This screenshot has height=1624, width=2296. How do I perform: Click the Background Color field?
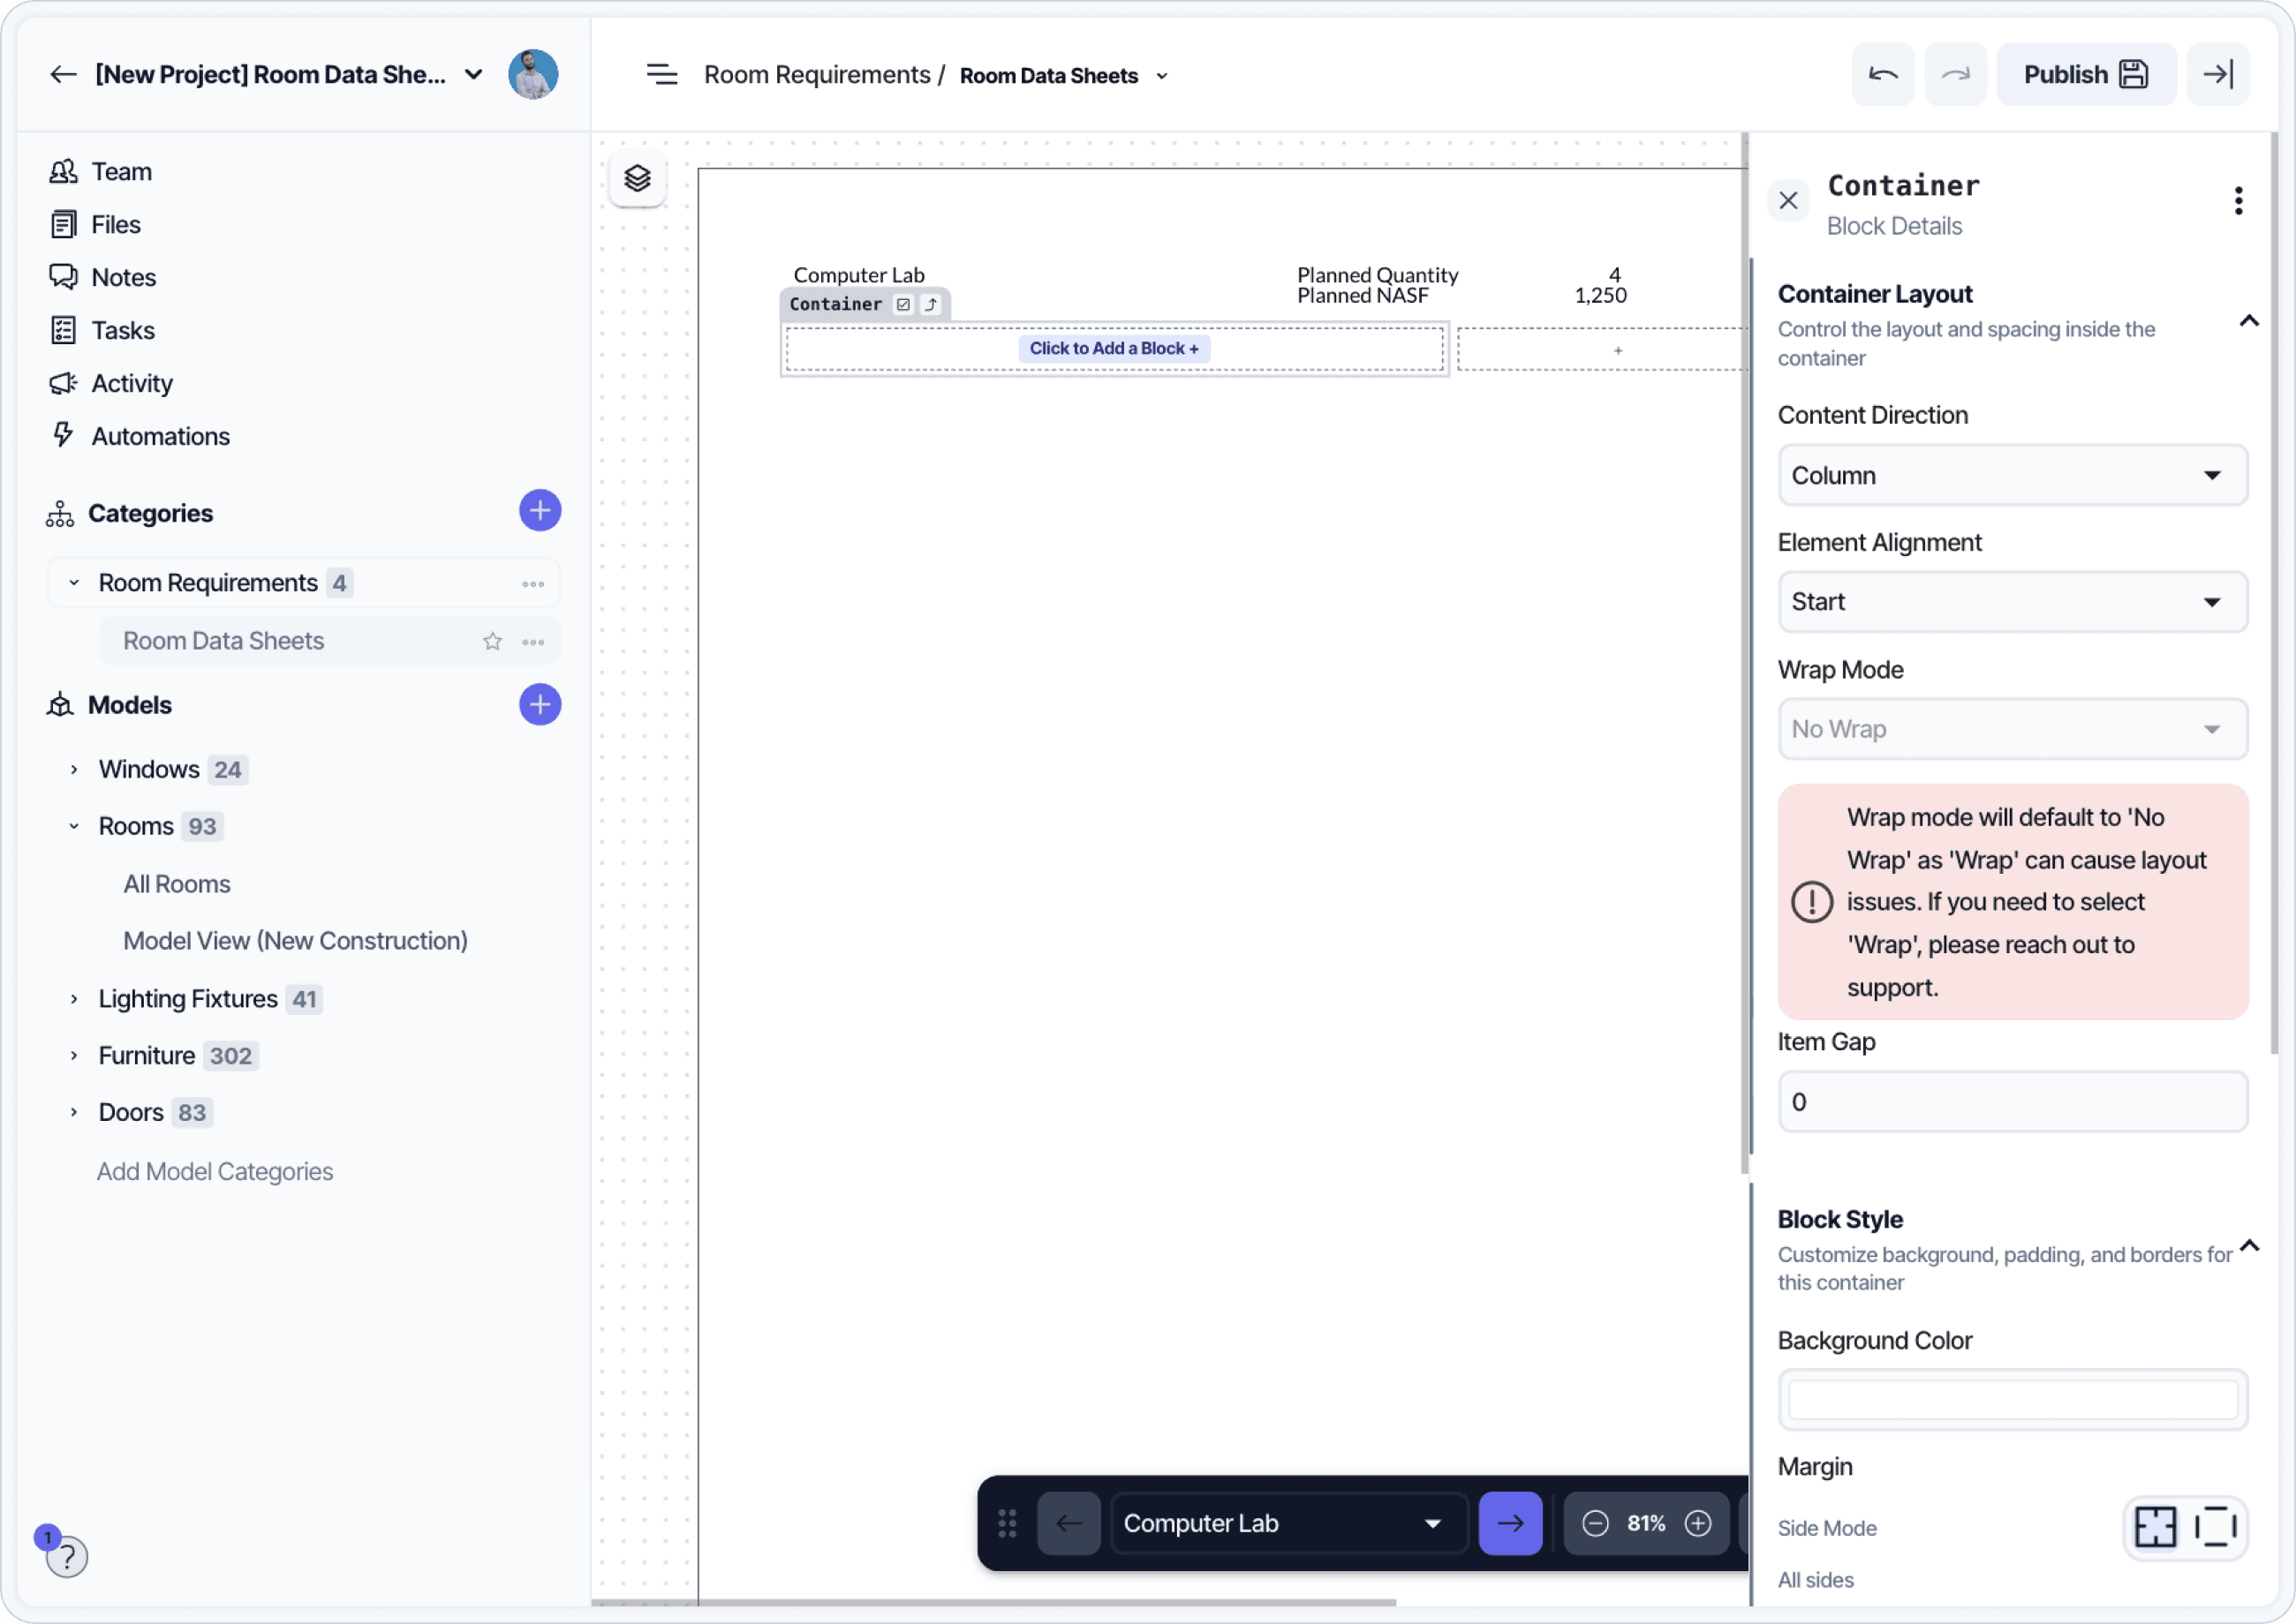click(x=2012, y=1399)
